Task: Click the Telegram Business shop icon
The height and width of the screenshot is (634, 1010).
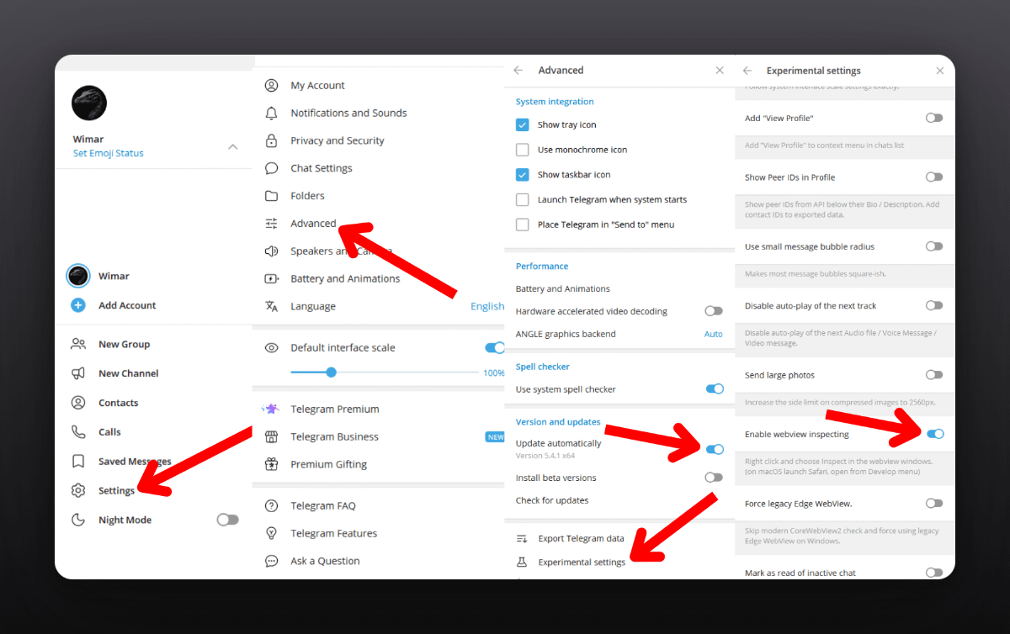Action: 271,436
